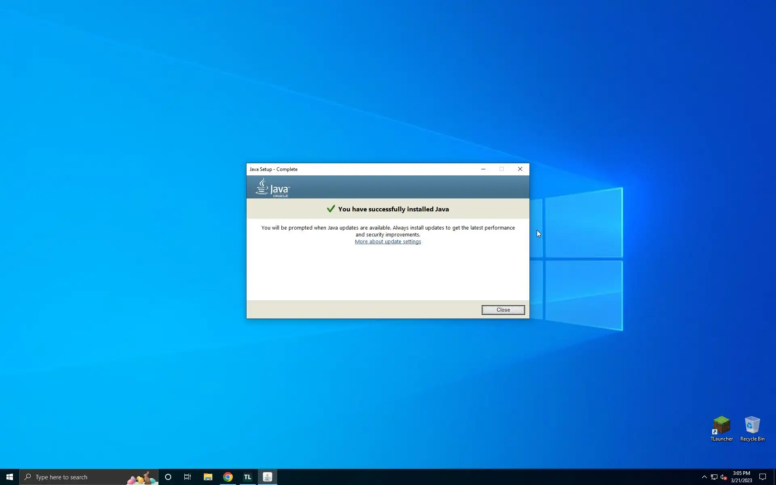Close Java Setup with the title bar X

pyautogui.click(x=520, y=169)
